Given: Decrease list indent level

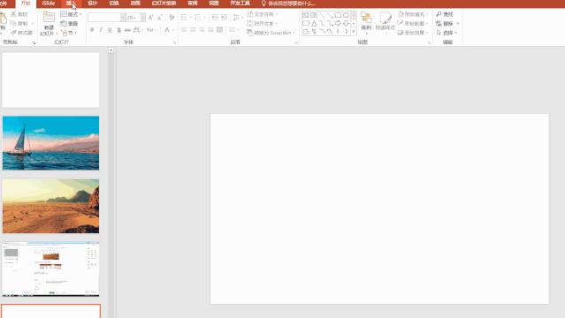Looking at the screenshot, I should (x=215, y=18).
